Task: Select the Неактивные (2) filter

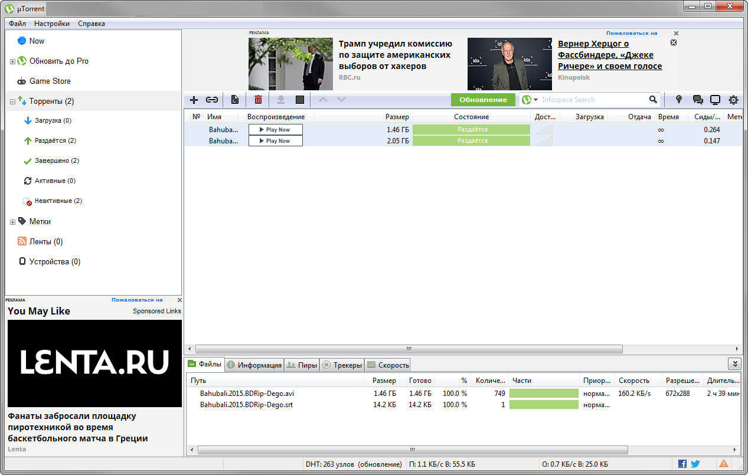Action: tap(58, 201)
